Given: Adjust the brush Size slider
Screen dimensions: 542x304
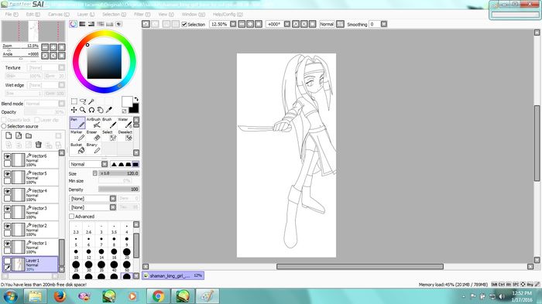Looking at the screenshot, I should 119,173.
